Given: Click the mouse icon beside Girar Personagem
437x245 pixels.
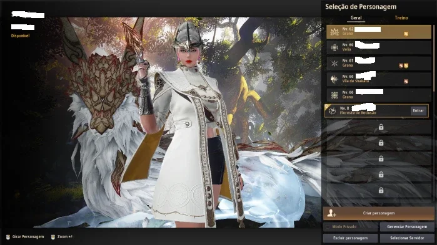Looking at the screenshot, I should [8, 237].
